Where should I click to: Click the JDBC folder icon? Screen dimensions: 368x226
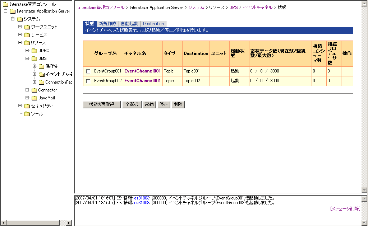pyautogui.click(x=34, y=51)
